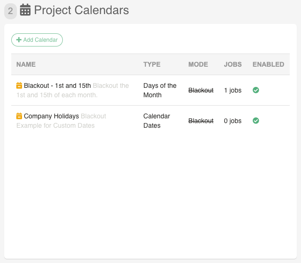Click the Project Calendars header calendar icon
This screenshot has width=301, height=263.
pos(25,9)
